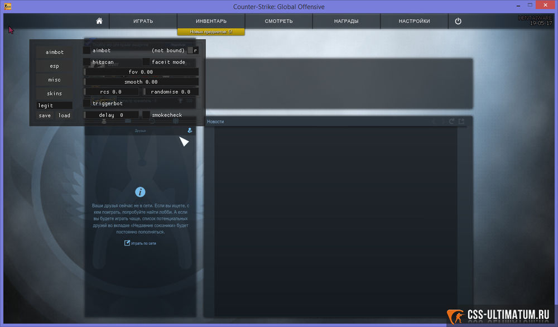558x327 pixels.
Task: Switch to the aimbot cheat tab
Action: point(55,52)
